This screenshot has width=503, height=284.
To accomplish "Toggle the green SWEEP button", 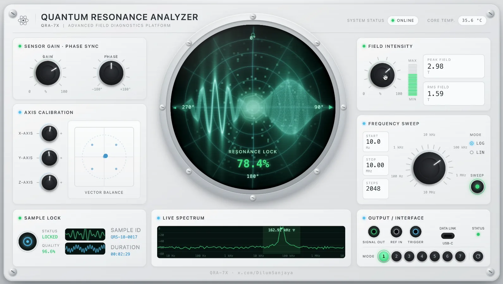I will tap(477, 187).
